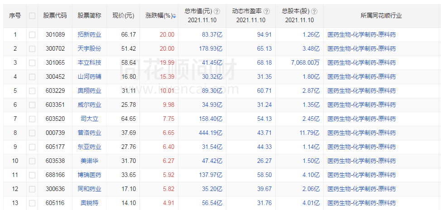Open stock link 天宇股份
The width and height of the screenshot is (441, 210).
[90, 48]
